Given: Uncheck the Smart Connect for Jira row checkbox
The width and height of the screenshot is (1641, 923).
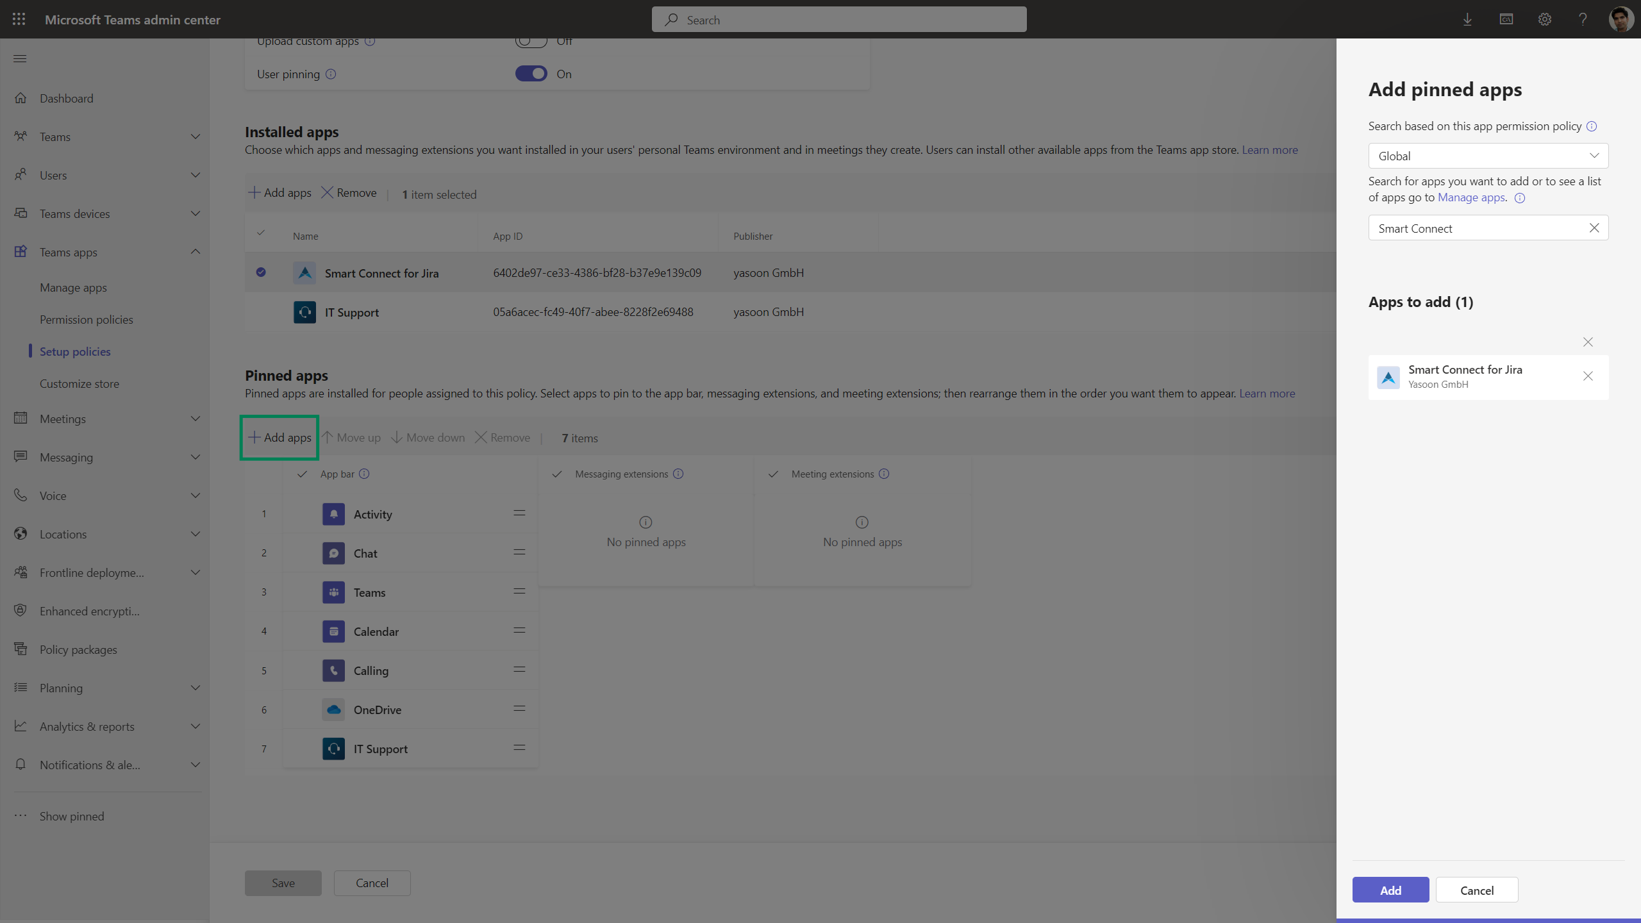Looking at the screenshot, I should [x=261, y=272].
